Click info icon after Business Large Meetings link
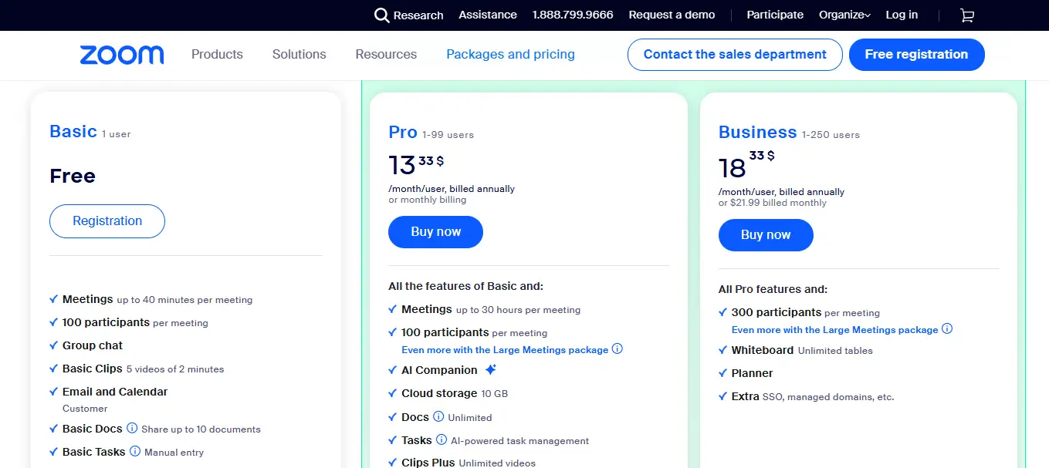 [947, 329]
